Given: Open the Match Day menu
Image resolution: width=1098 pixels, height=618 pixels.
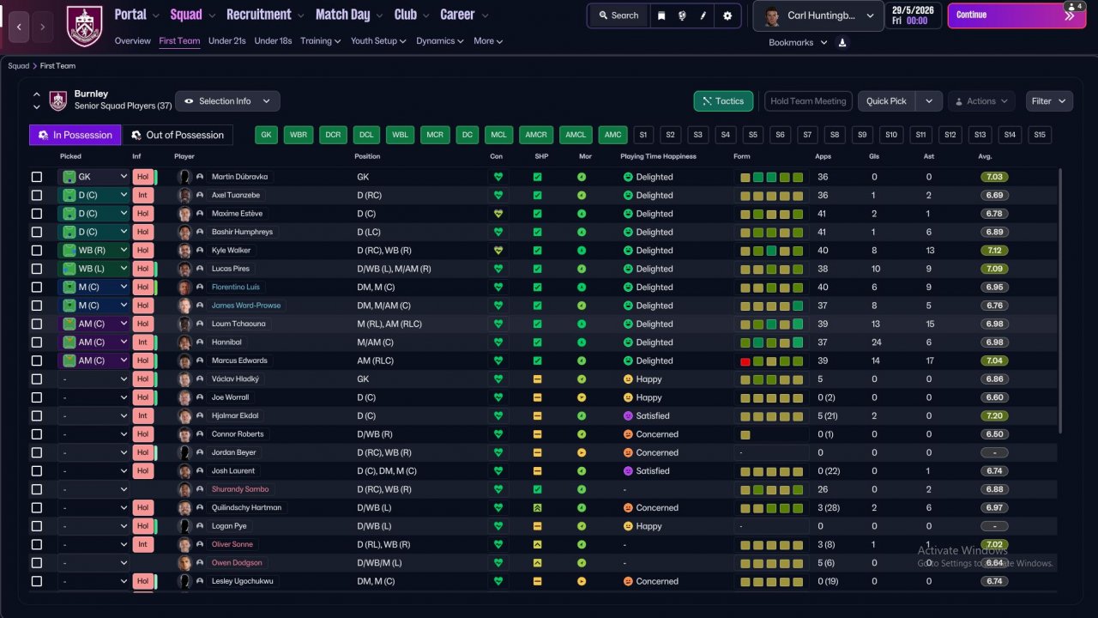Looking at the screenshot, I should [349, 15].
